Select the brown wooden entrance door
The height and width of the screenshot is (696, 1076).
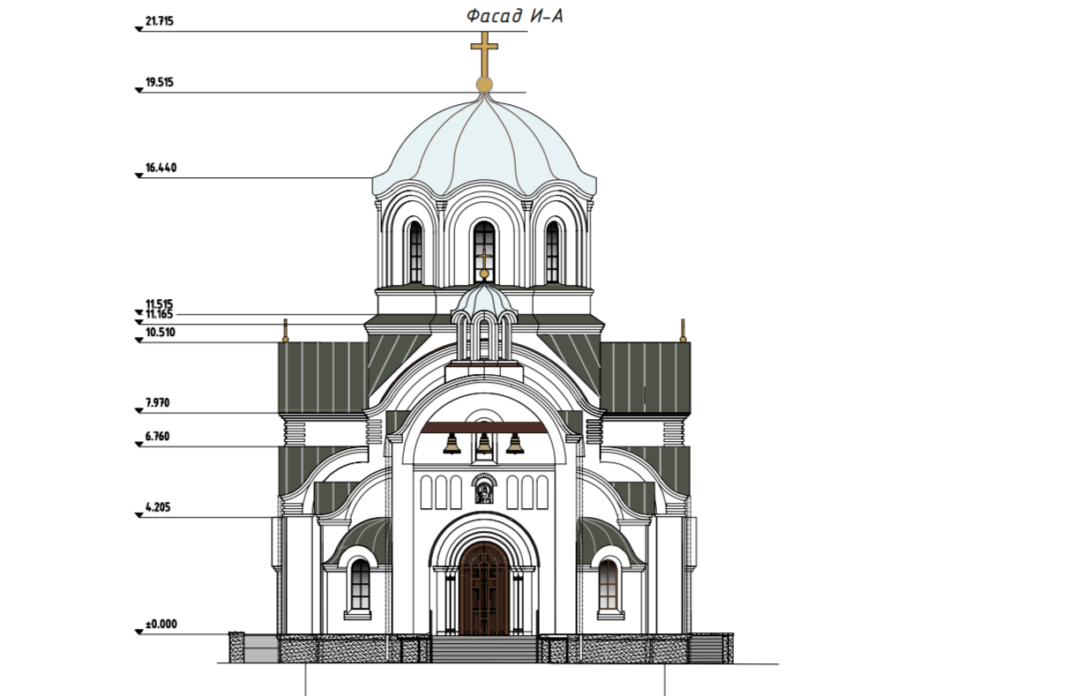coord(483,589)
